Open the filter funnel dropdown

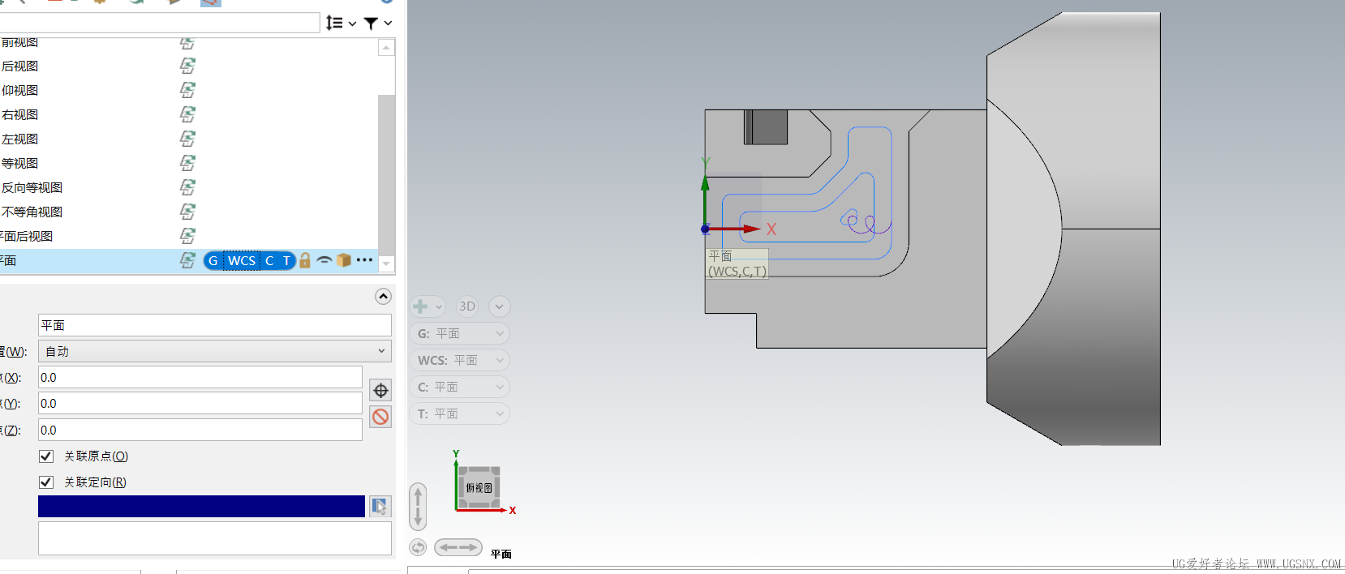377,24
